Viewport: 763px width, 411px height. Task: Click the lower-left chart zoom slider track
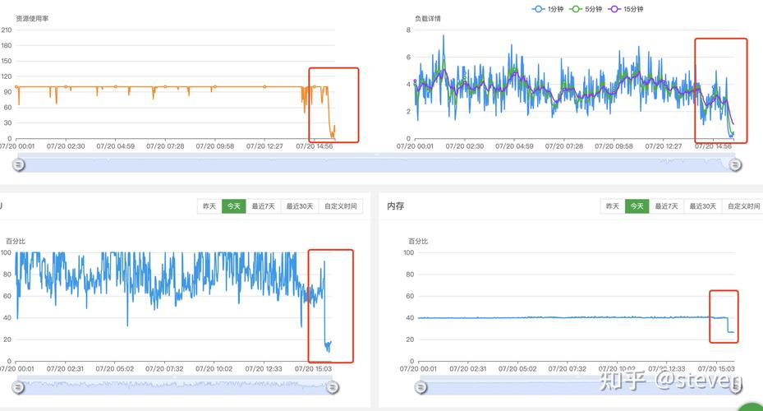click(175, 386)
